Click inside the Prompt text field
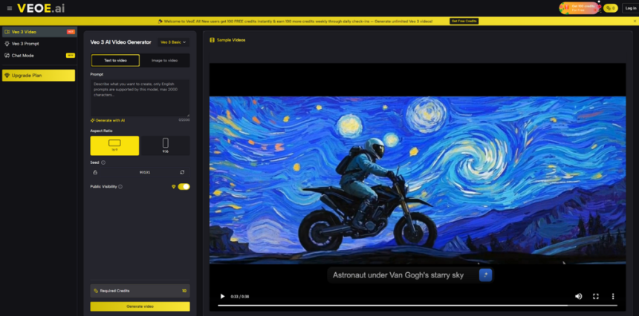Image resolution: width=639 pixels, height=316 pixels. point(140,97)
